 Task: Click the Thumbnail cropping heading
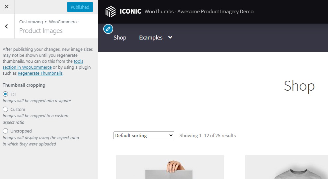click(x=24, y=85)
